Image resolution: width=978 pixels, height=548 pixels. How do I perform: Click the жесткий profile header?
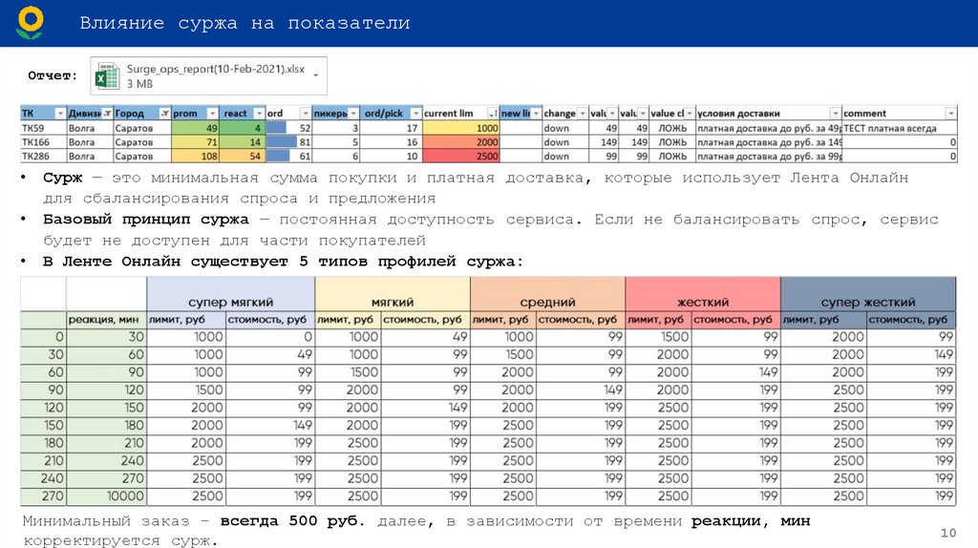point(703,294)
